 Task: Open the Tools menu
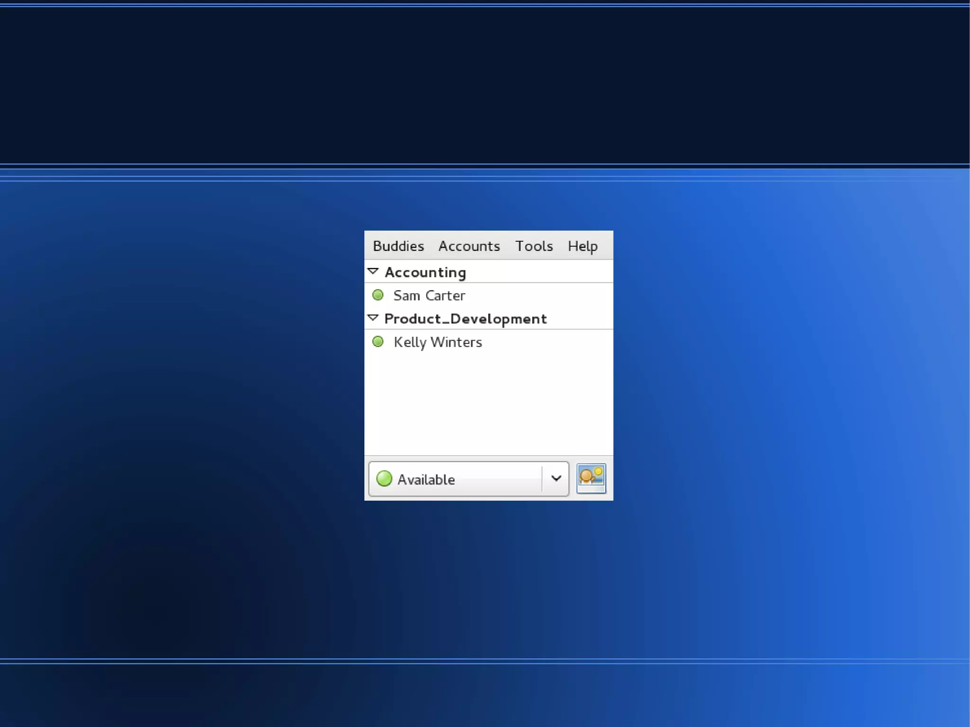click(x=534, y=246)
